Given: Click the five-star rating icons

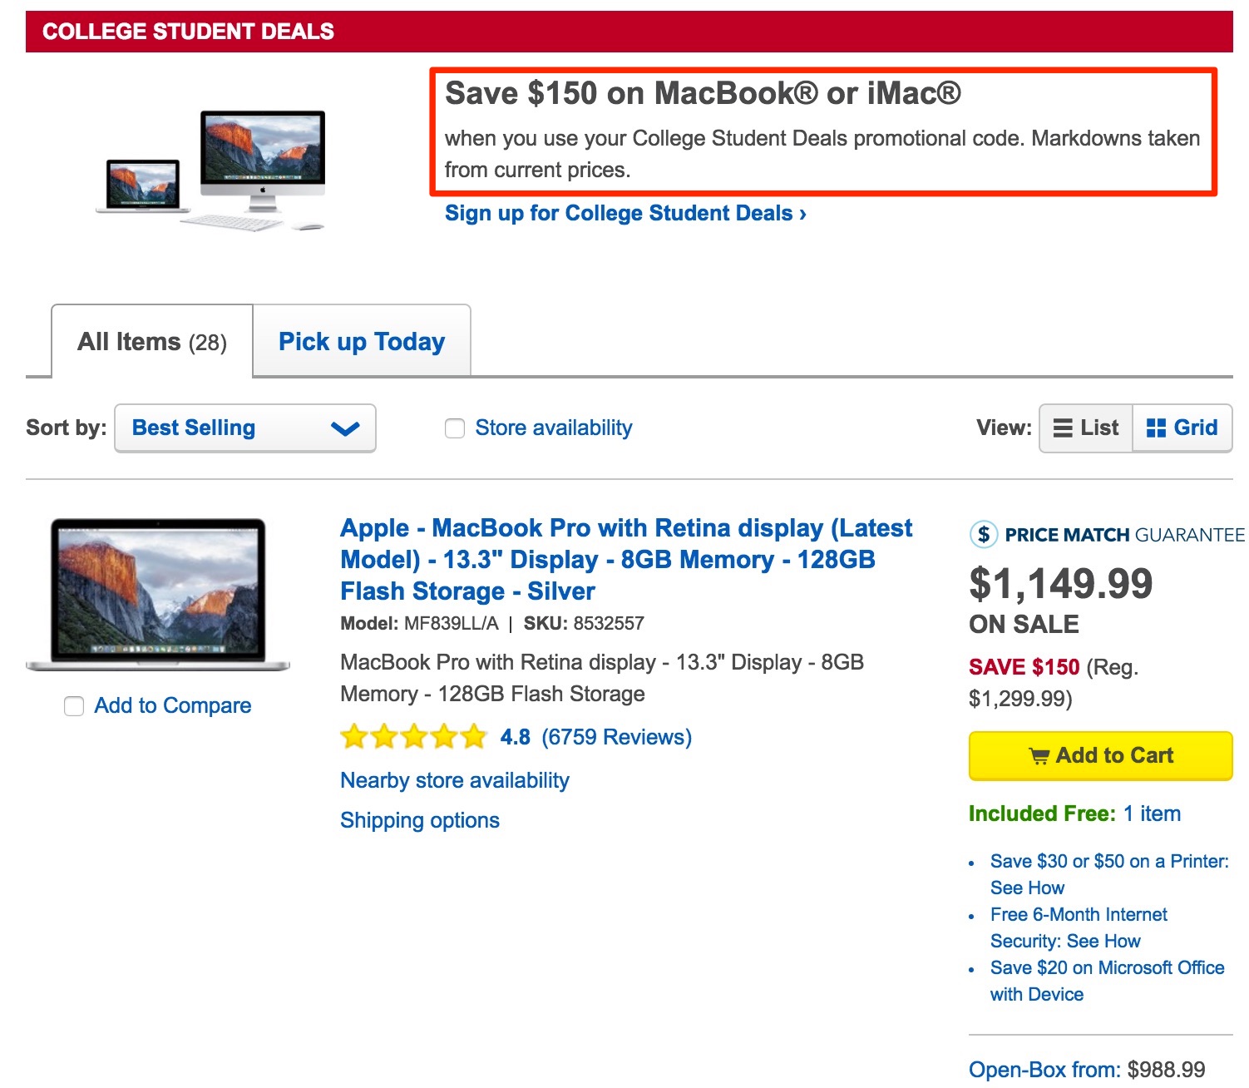Looking at the screenshot, I should [413, 737].
